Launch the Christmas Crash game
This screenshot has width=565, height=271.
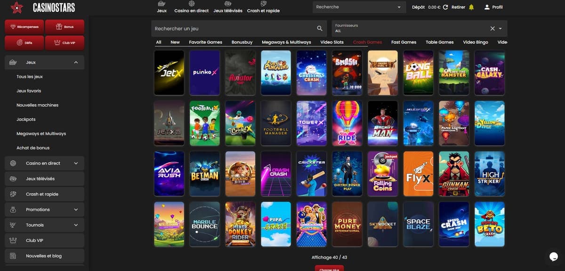click(x=312, y=73)
